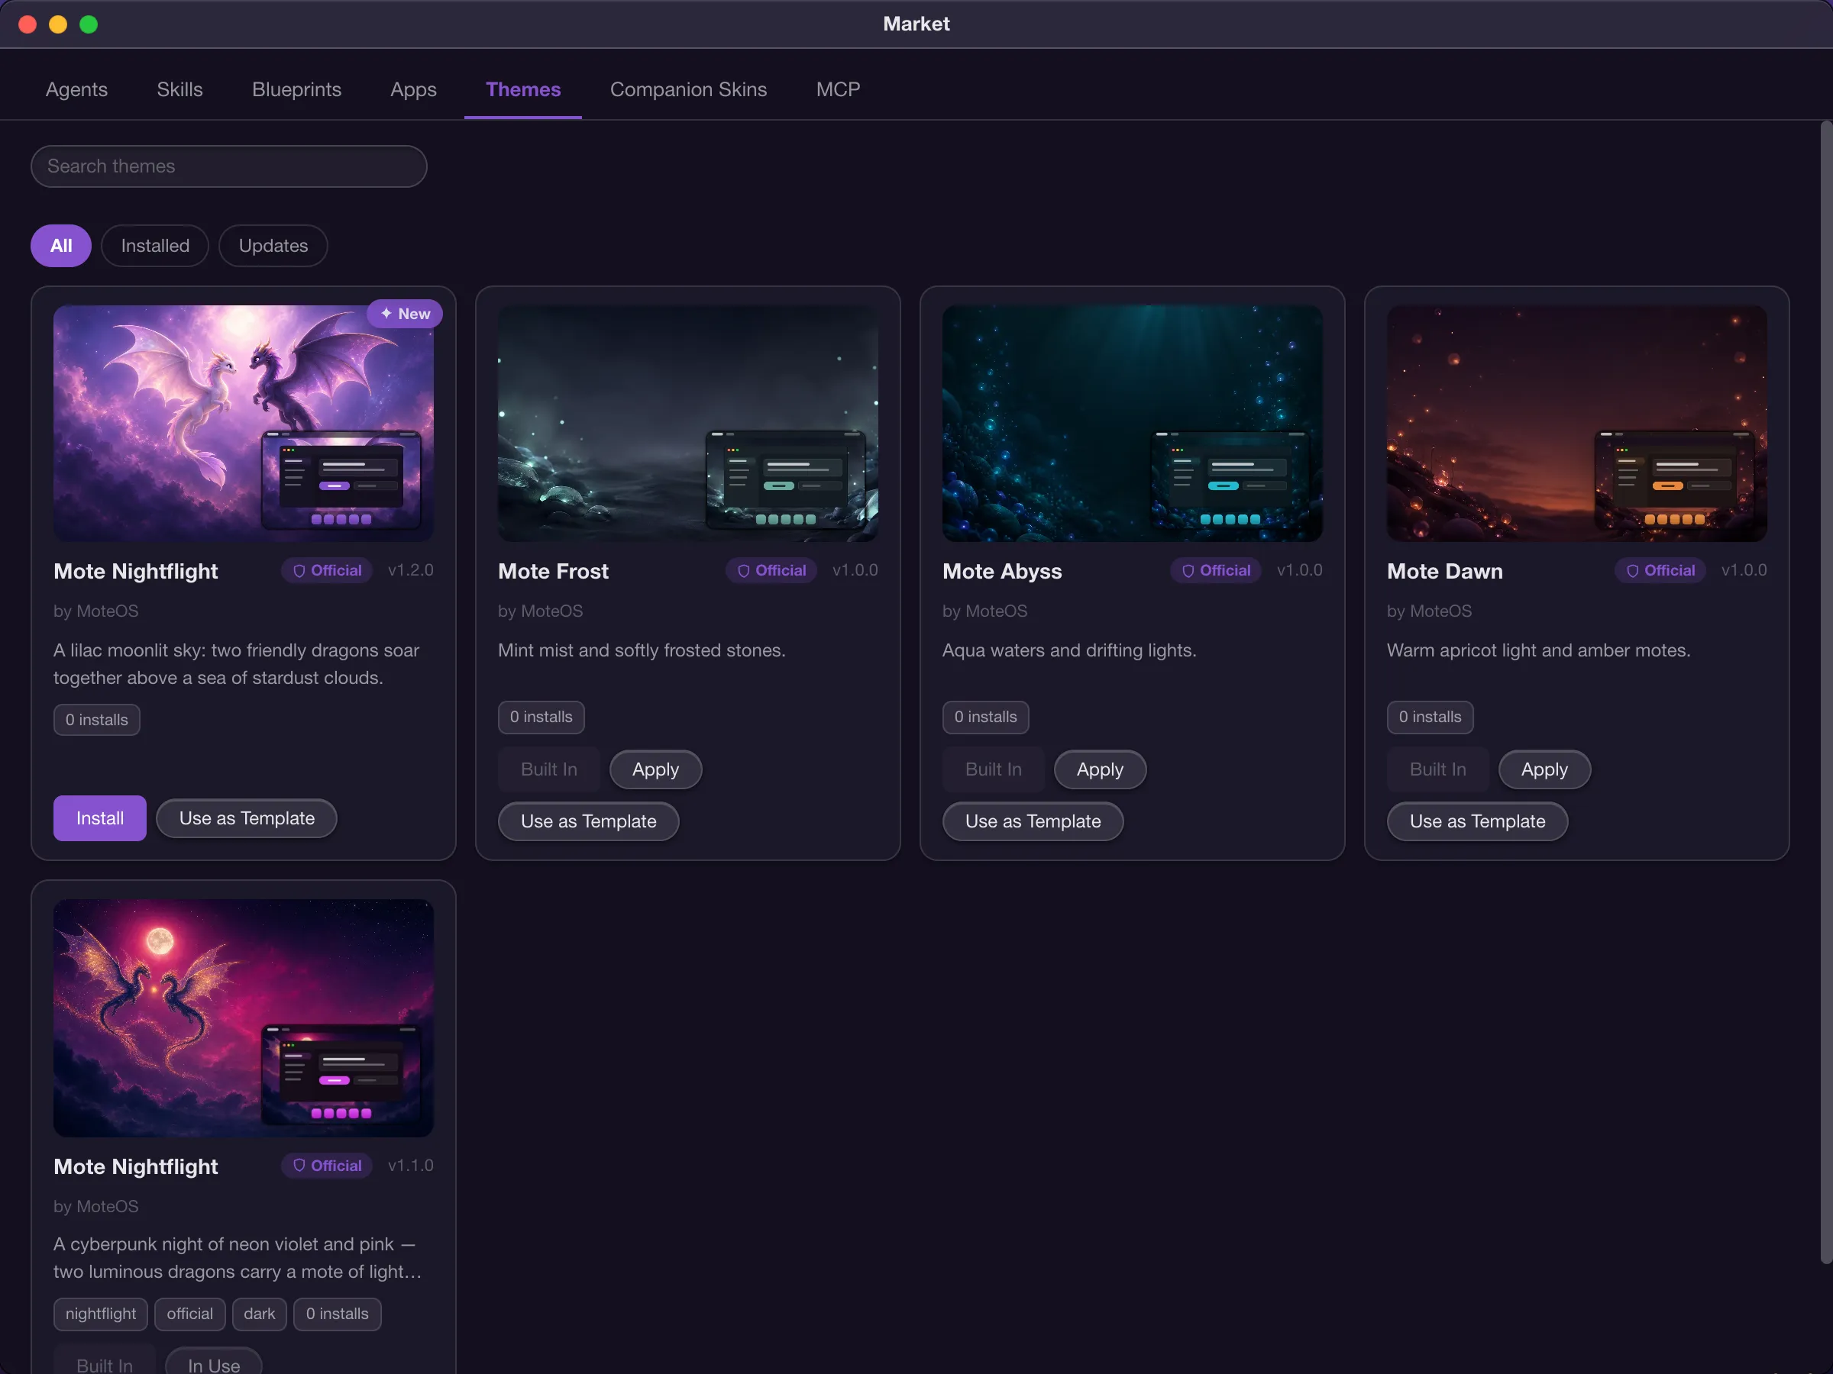Open the Agents tab
This screenshot has height=1374, width=1833.
point(76,89)
